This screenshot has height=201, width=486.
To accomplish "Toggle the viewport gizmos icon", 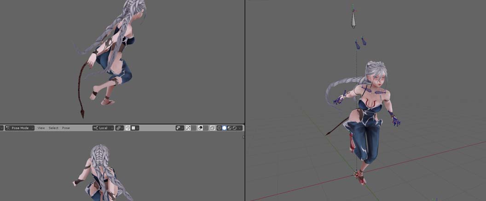I will click(x=188, y=128).
